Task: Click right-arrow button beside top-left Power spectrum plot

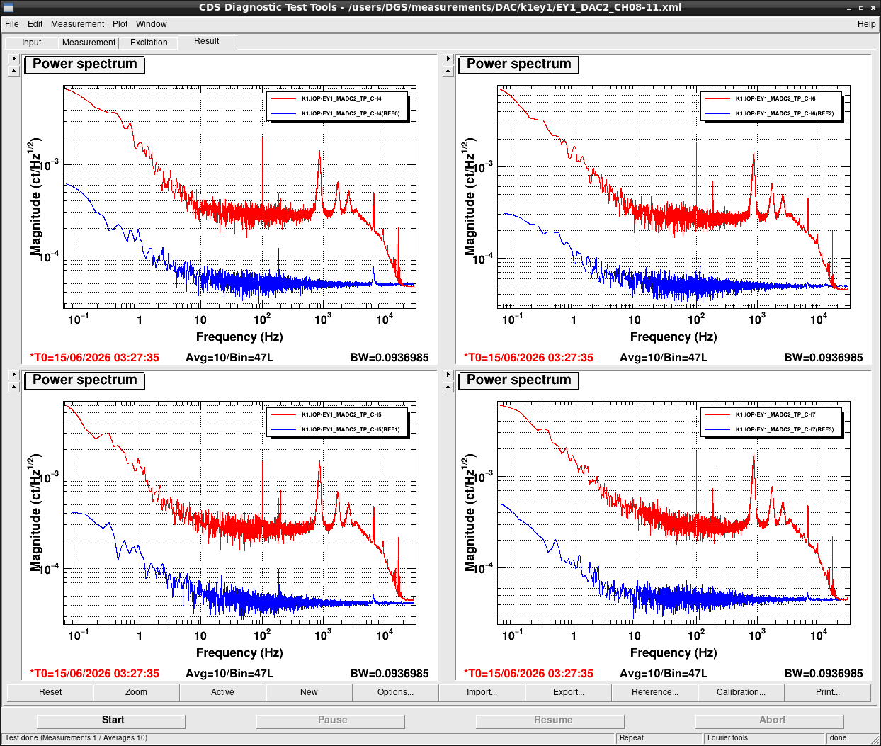Action: point(13,59)
